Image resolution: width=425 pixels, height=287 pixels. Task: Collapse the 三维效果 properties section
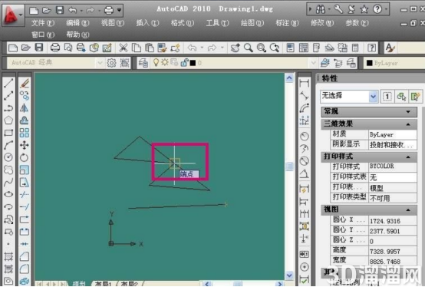(x=408, y=124)
